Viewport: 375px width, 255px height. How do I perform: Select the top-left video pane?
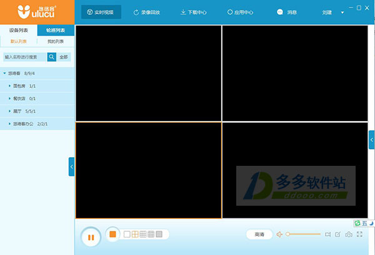point(149,73)
